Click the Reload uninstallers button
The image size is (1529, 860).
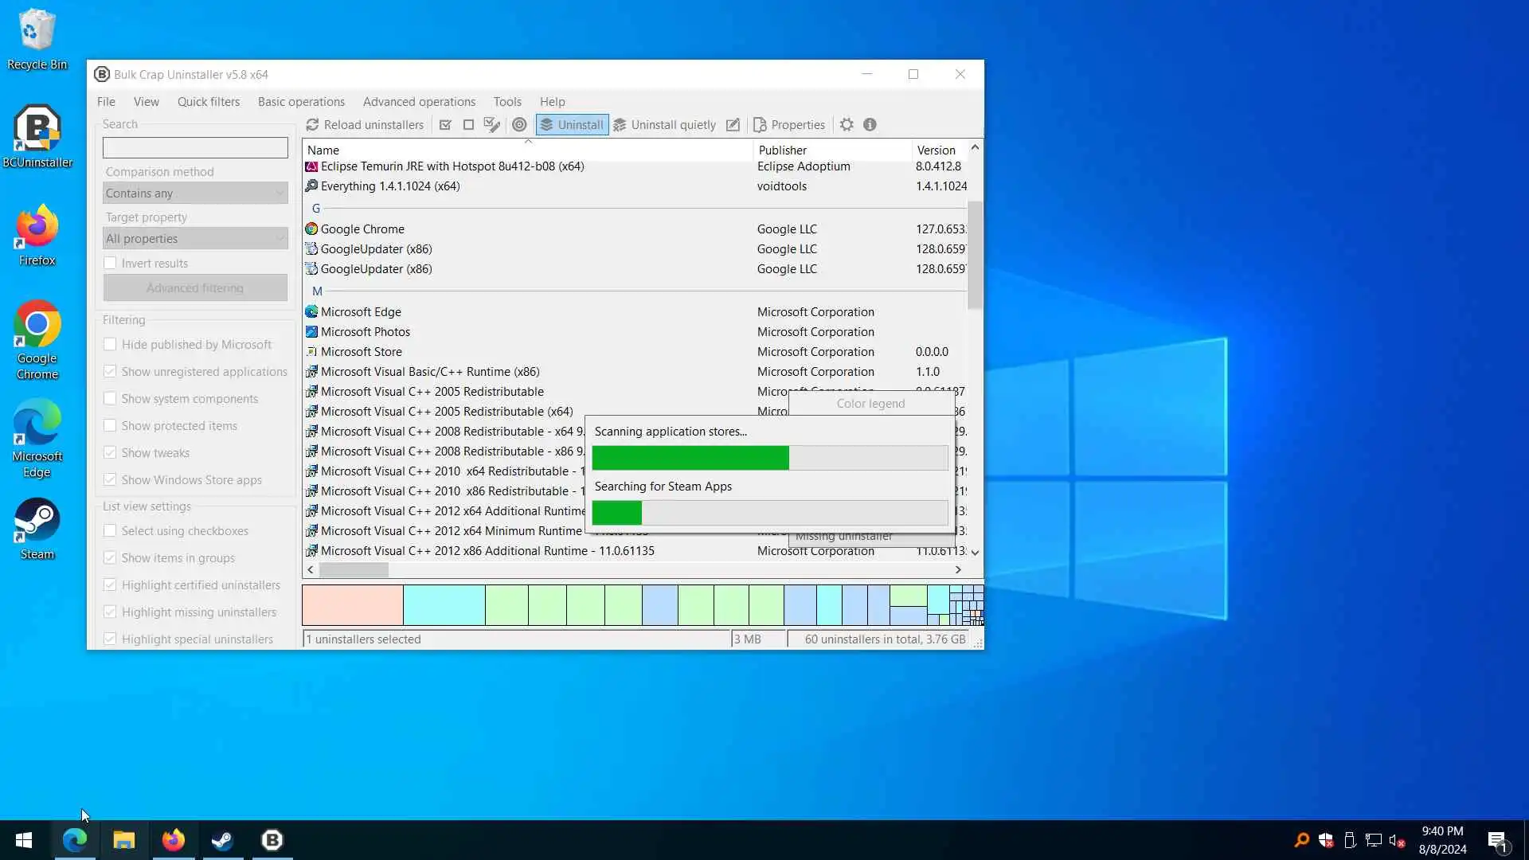(365, 125)
